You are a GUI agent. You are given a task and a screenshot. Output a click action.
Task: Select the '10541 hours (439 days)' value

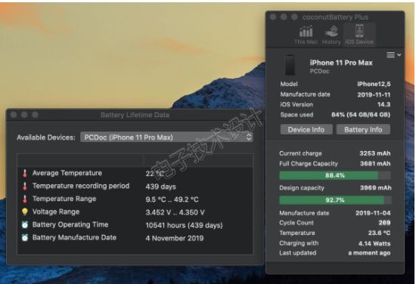184,225
